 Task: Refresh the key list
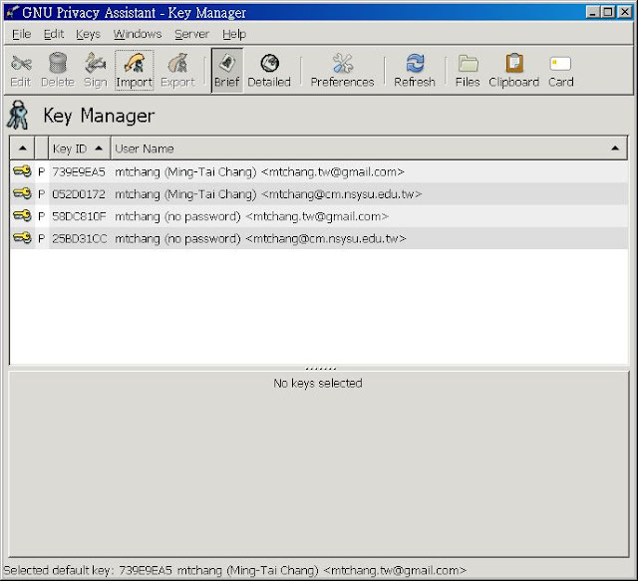point(415,71)
